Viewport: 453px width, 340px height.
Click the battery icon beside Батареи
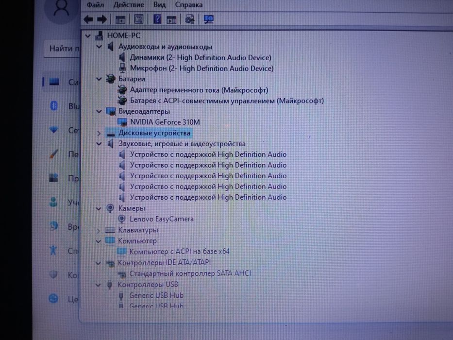click(x=111, y=79)
